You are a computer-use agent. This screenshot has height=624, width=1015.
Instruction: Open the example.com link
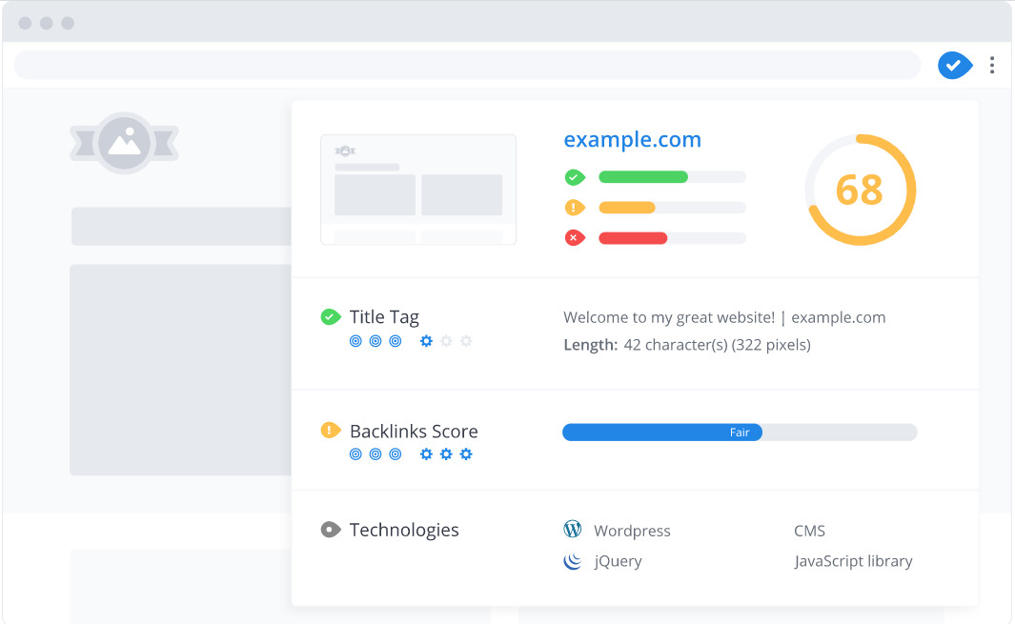tap(632, 139)
